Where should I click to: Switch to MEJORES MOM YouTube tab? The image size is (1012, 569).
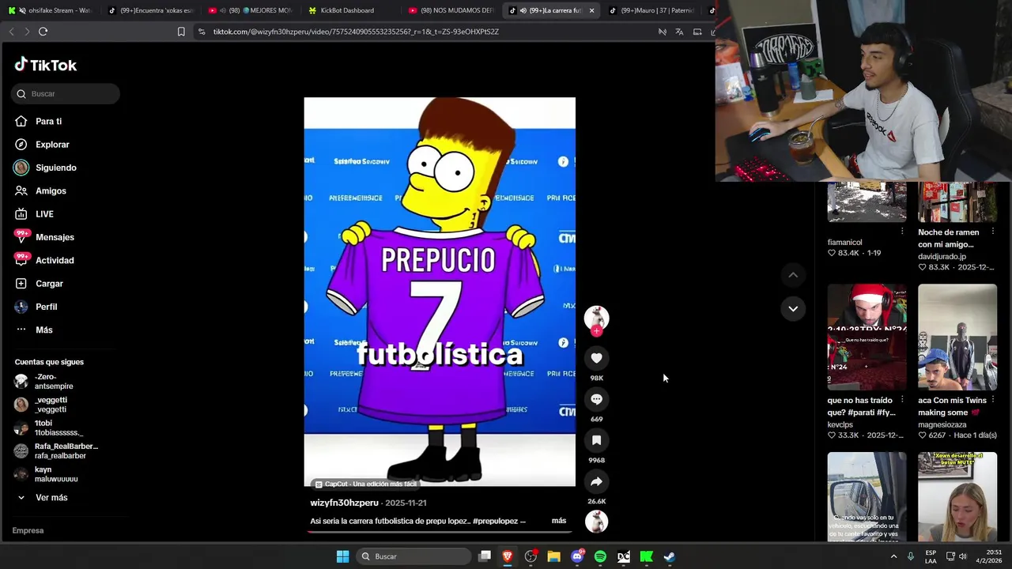[250, 10]
